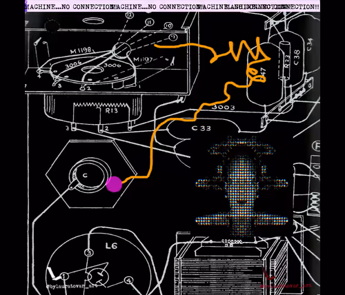Click the 3003 label
The height and width of the screenshot is (295, 345).
[x=223, y=107]
